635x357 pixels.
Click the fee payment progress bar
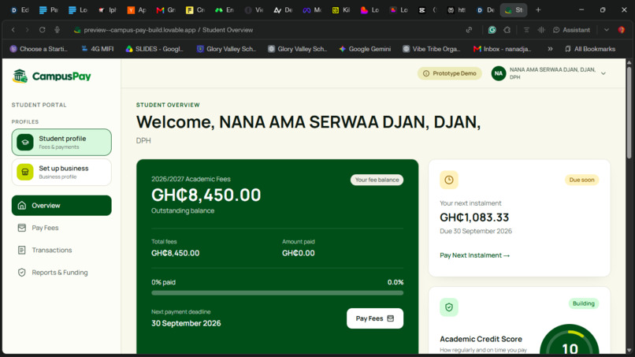tap(277, 292)
